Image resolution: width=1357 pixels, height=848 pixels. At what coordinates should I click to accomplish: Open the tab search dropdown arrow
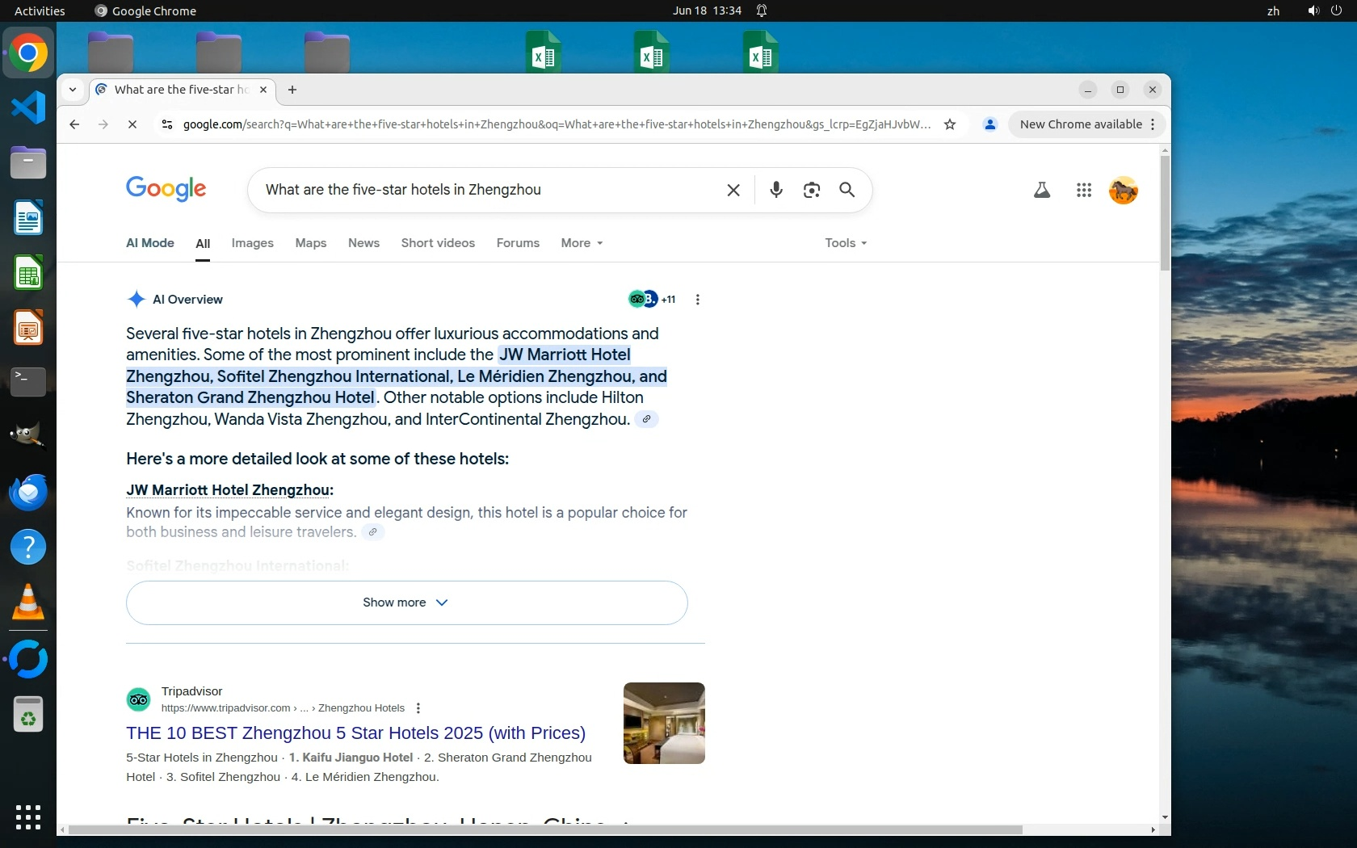pyautogui.click(x=73, y=90)
